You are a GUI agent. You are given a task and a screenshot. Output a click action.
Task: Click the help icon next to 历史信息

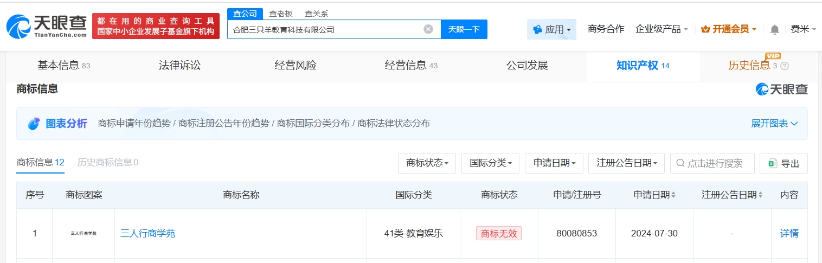tap(784, 66)
